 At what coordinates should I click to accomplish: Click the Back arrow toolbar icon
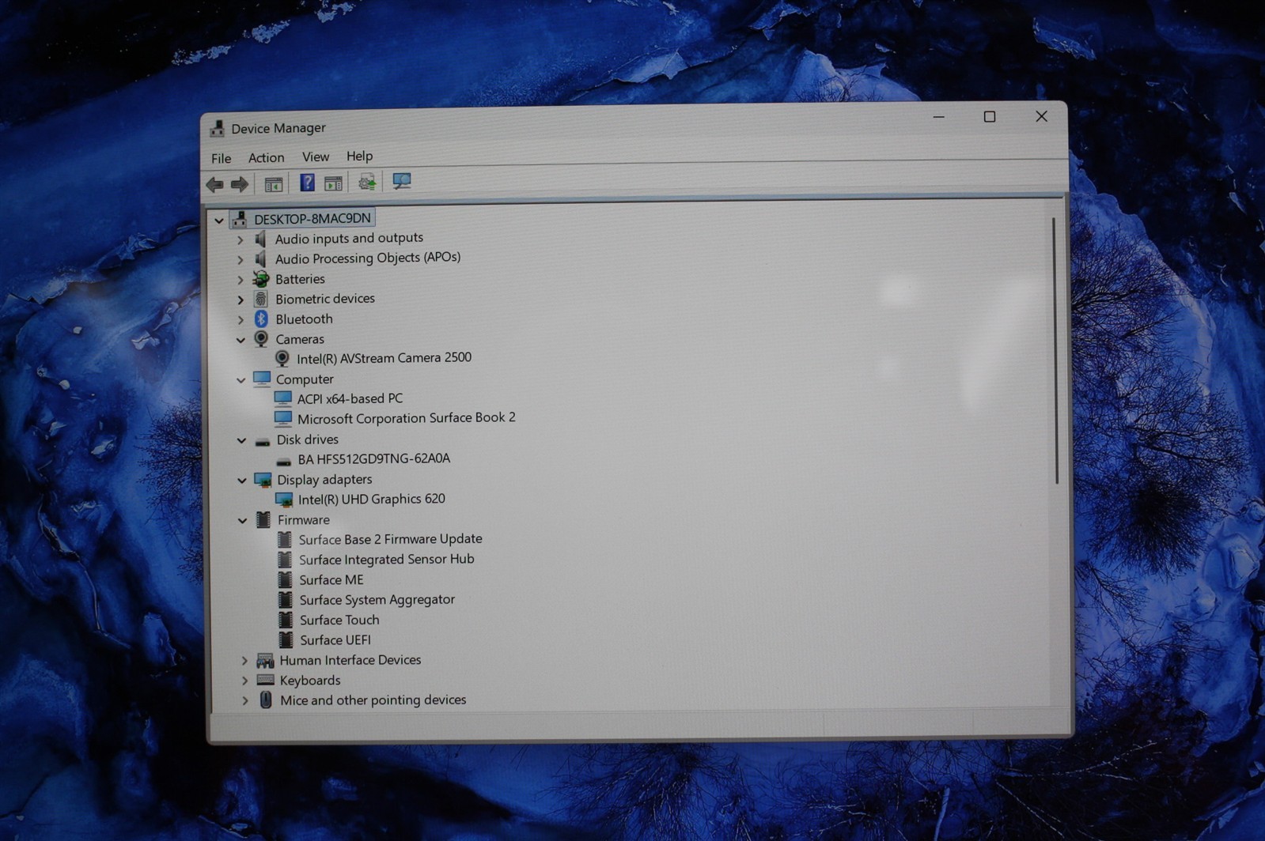[214, 185]
